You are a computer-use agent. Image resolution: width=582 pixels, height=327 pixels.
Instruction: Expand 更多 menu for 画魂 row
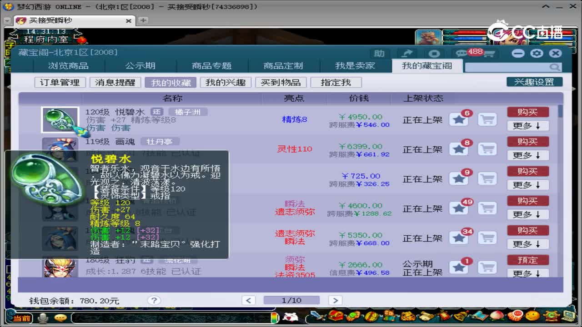(x=527, y=155)
